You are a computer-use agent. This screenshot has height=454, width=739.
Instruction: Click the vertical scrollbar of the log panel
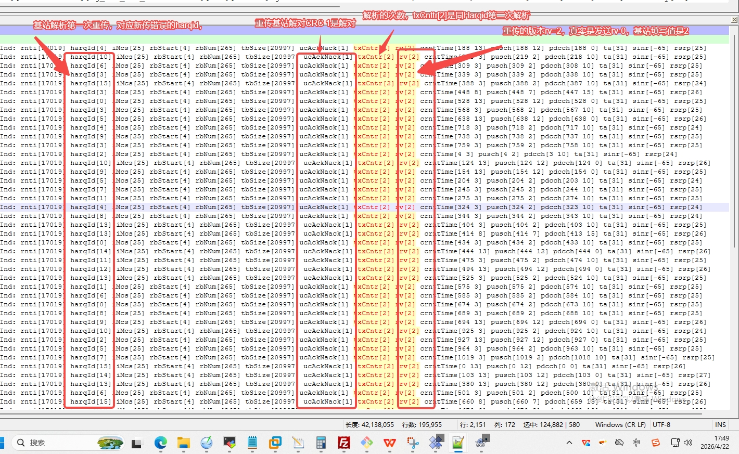pos(734,208)
